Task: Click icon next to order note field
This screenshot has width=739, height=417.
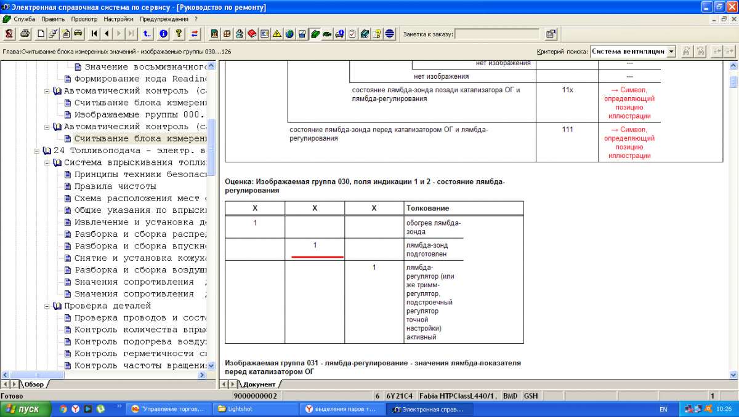Action: (551, 34)
